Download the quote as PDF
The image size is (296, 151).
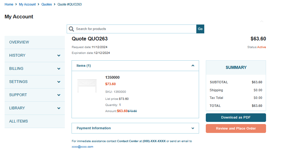point(236,118)
